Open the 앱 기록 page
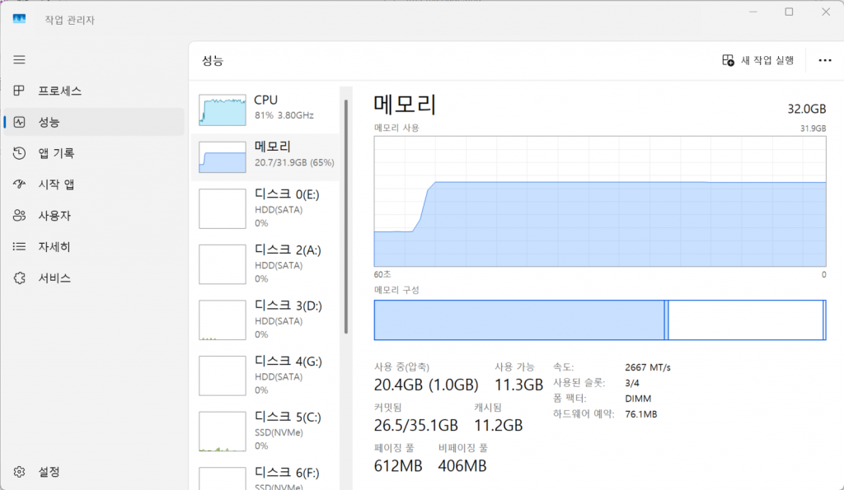The height and width of the screenshot is (490, 844). click(57, 153)
